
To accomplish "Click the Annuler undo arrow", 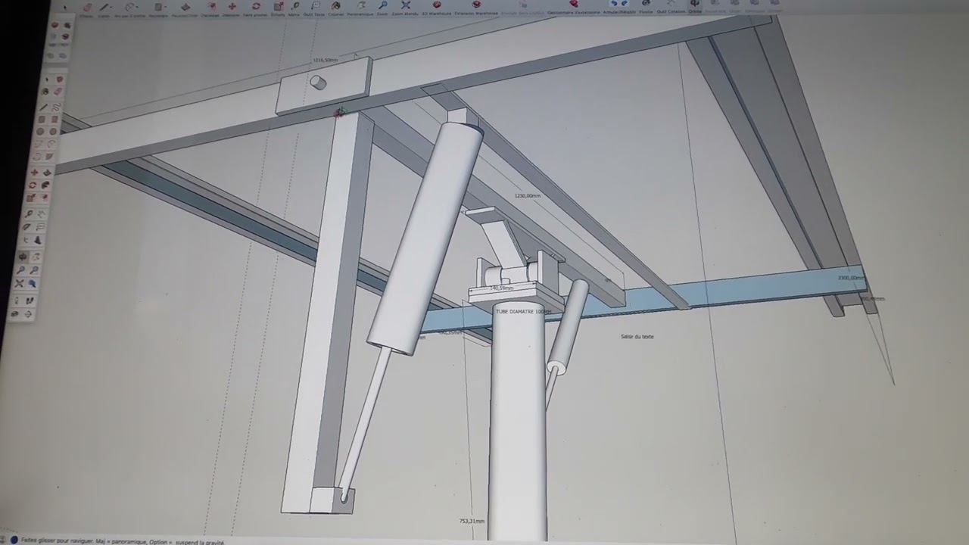I will [x=614, y=4].
